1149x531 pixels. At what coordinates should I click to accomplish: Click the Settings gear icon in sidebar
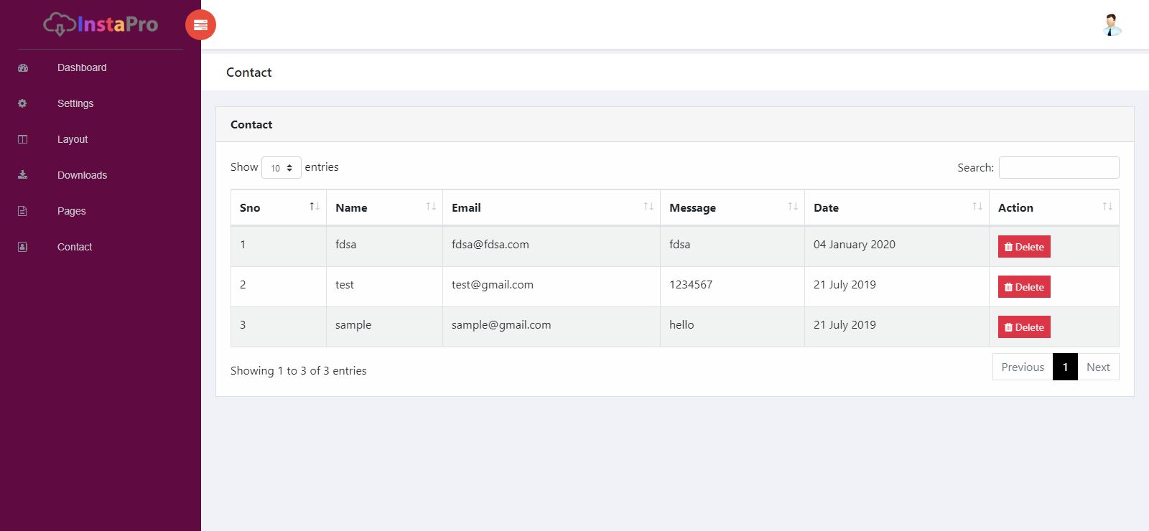[23, 103]
